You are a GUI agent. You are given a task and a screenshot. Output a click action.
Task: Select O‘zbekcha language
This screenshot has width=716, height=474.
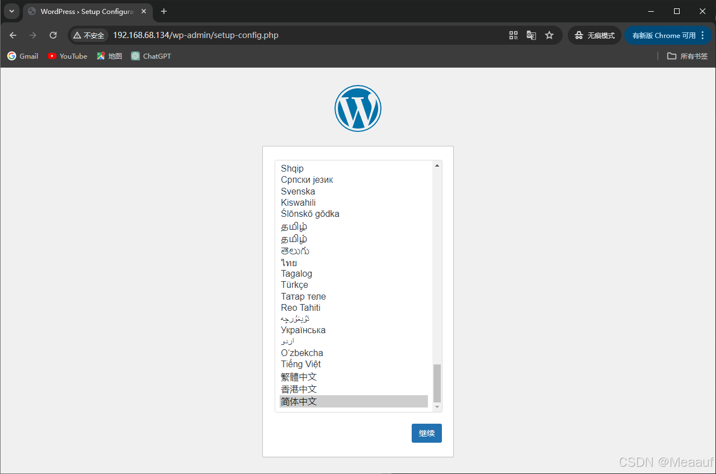pyautogui.click(x=354, y=353)
